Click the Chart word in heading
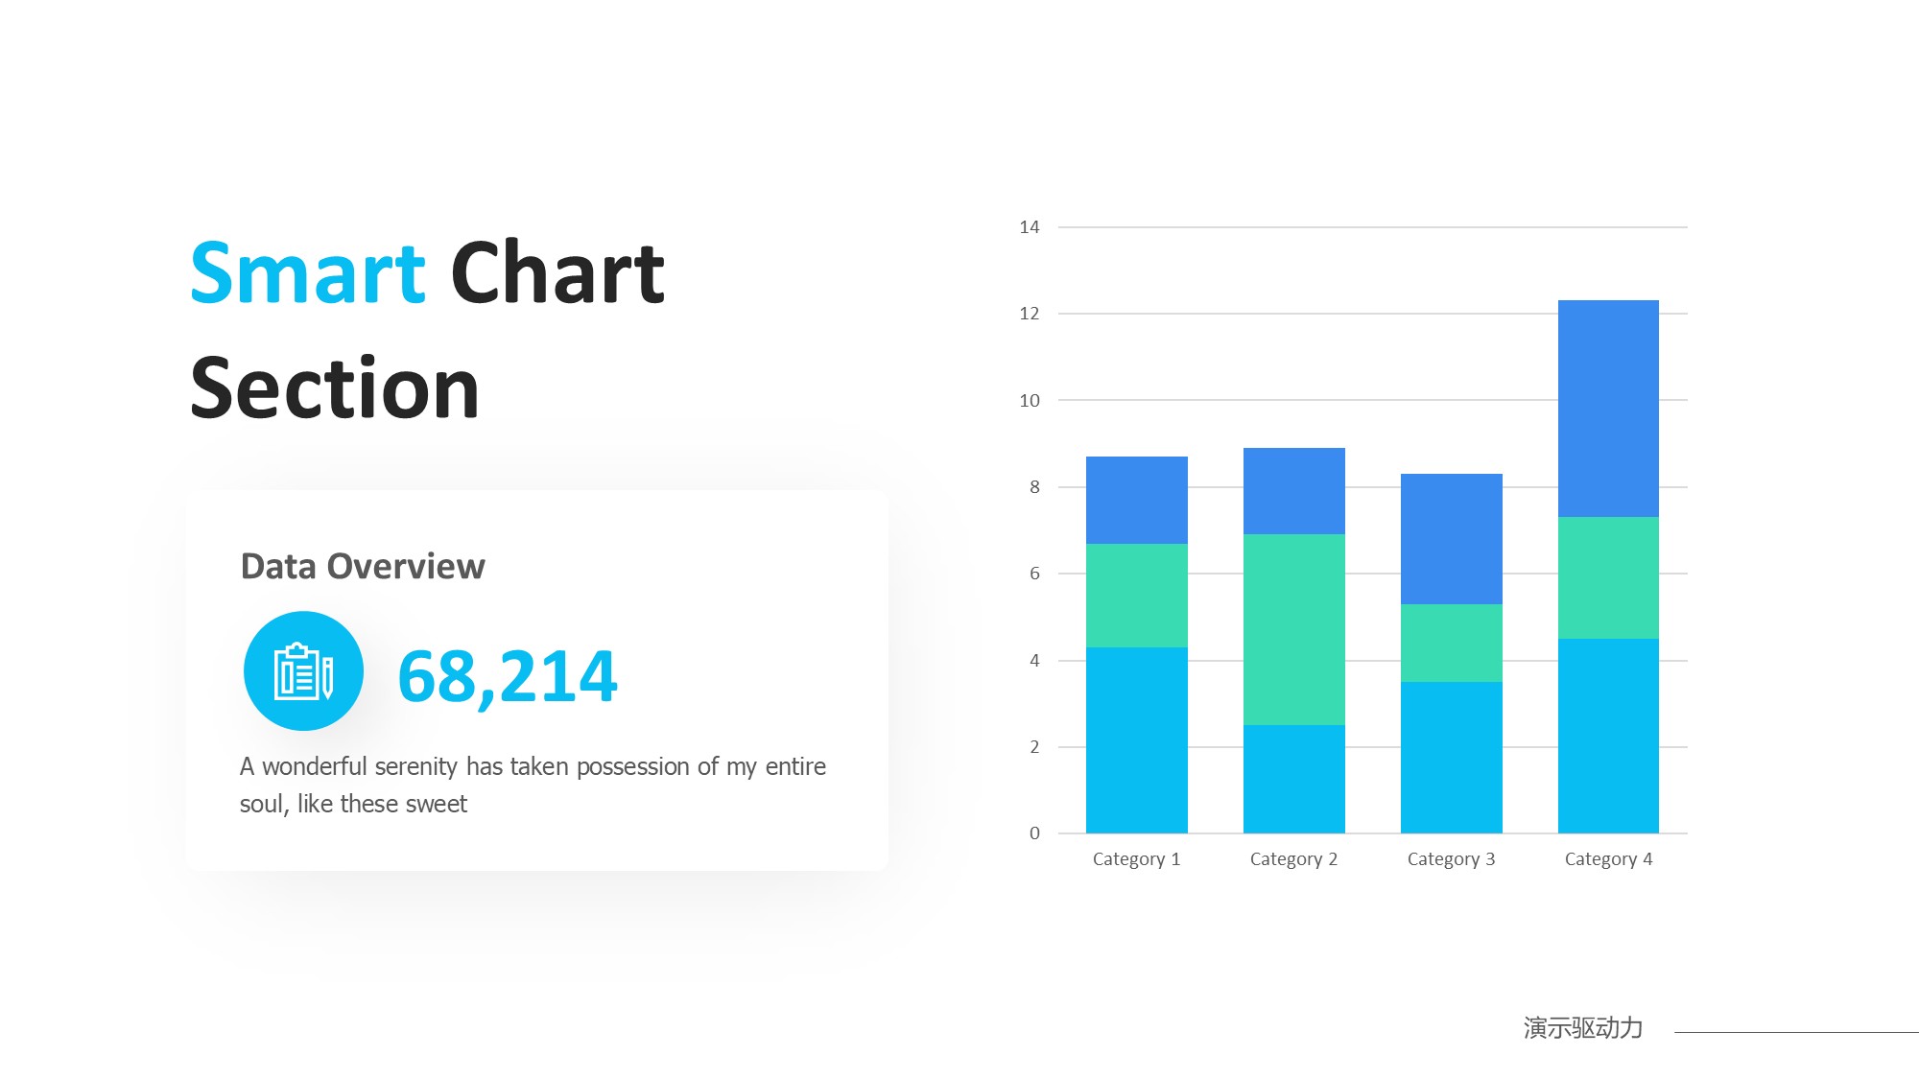Viewport: 1919px width, 1079px height. click(557, 274)
